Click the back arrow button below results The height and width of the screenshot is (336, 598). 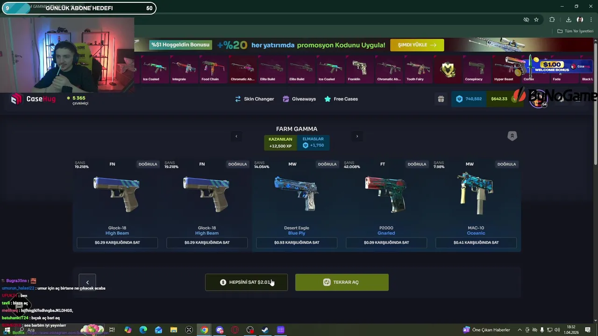[87, 282]
